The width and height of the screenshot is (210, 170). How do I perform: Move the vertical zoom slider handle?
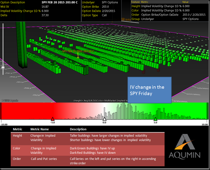pos(3,67)
